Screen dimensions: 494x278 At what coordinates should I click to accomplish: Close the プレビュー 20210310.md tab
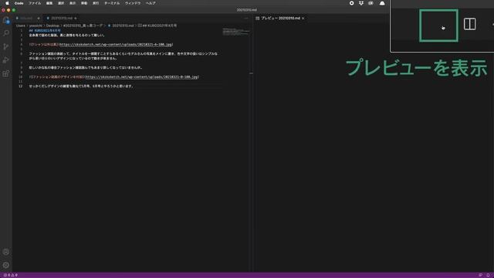click(303, 19)
